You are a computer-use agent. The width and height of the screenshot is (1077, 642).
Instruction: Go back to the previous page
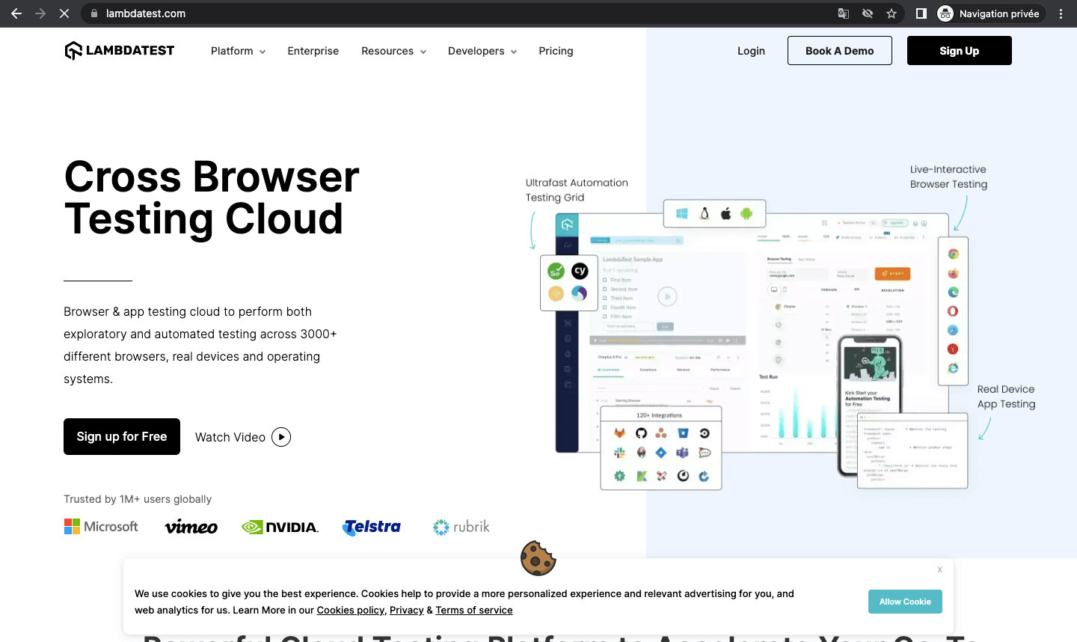[x=16, y=13]
